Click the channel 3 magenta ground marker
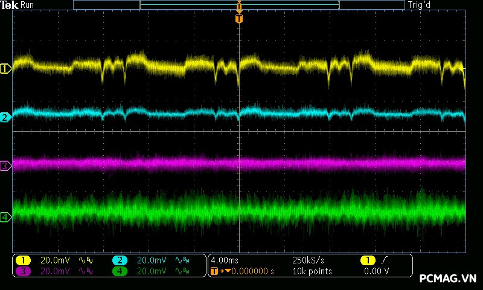Image resolution: width=483 pixels, height=290 pixels. [5, 166]
